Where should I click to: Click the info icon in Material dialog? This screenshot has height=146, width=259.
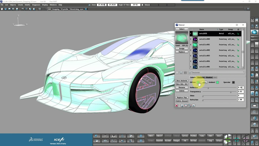tap(182, 106)
